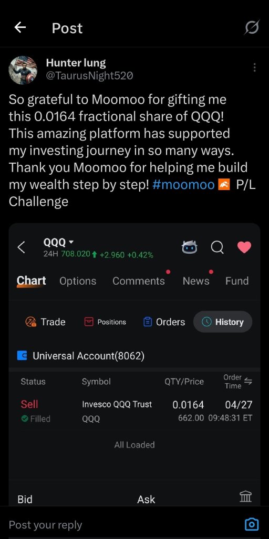
Task: Switch to the Comments tab
Action: pyautogui.click(x=139, y=281)
